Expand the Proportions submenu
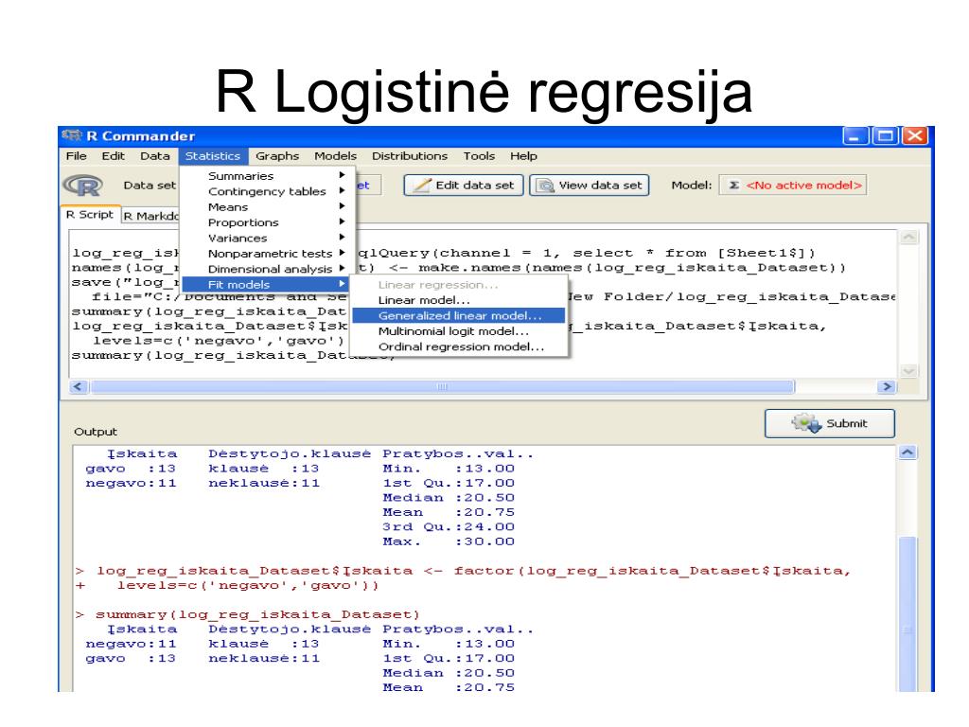 tap(267, 222)
